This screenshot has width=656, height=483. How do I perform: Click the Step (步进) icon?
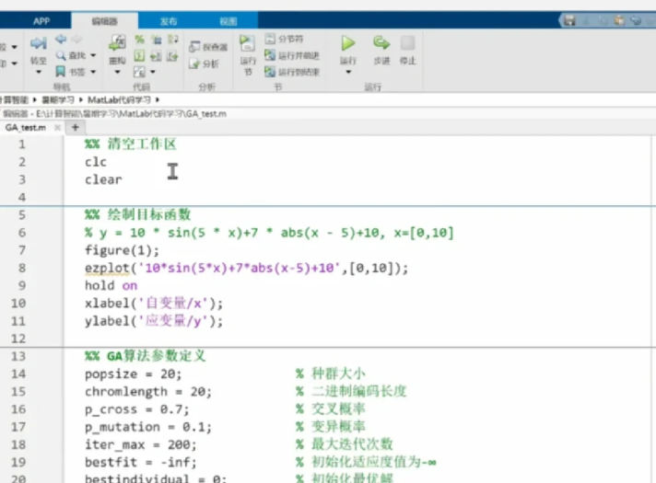(x=381, y=43)
